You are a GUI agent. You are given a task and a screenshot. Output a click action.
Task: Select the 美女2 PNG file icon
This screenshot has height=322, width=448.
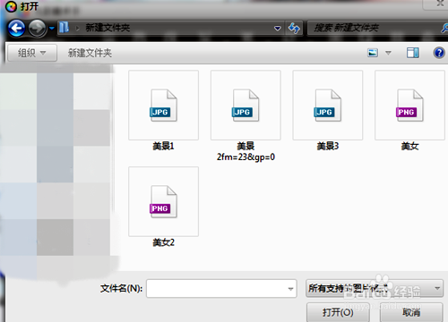pos(163,202)
